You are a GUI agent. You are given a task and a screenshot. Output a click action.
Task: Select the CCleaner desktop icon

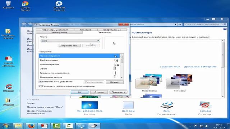(x=8, y=88)
